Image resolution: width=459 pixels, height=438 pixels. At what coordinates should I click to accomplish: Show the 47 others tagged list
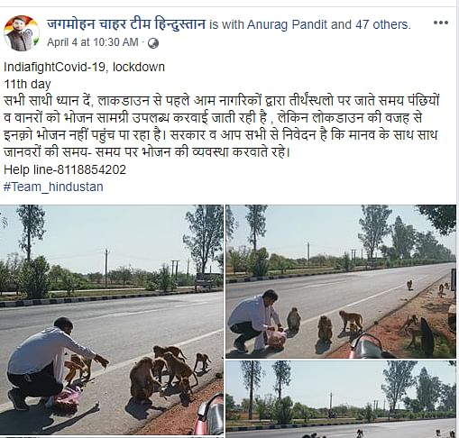click(x=382, y=24)
